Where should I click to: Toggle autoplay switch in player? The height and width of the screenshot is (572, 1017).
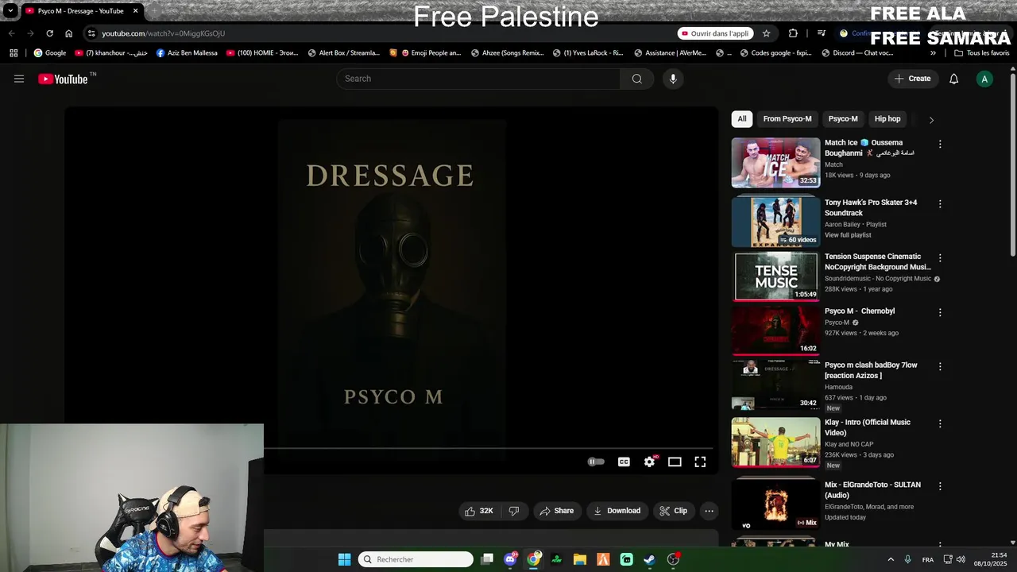point(596,462)
